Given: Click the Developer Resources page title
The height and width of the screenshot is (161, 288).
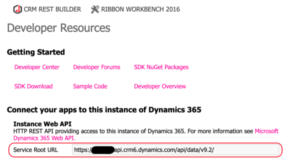Looking at the screenshot, I should [x=59, y=28].
